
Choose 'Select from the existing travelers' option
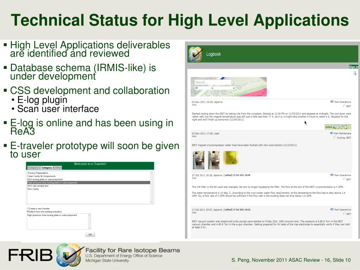pyautogui.click(x=28, y=211)
